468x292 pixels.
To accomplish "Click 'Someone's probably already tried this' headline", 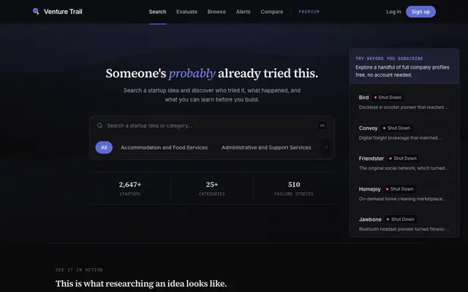I will click(x=212, y=73).
